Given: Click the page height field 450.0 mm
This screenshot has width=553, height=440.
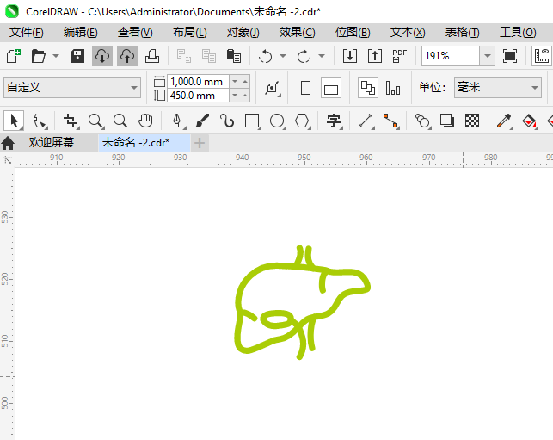Looking at the screenshot, I should tap(199, 96).
